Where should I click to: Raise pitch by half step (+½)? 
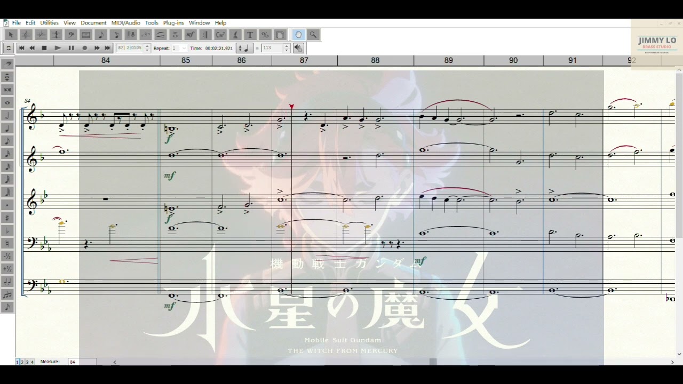(7, 269)
